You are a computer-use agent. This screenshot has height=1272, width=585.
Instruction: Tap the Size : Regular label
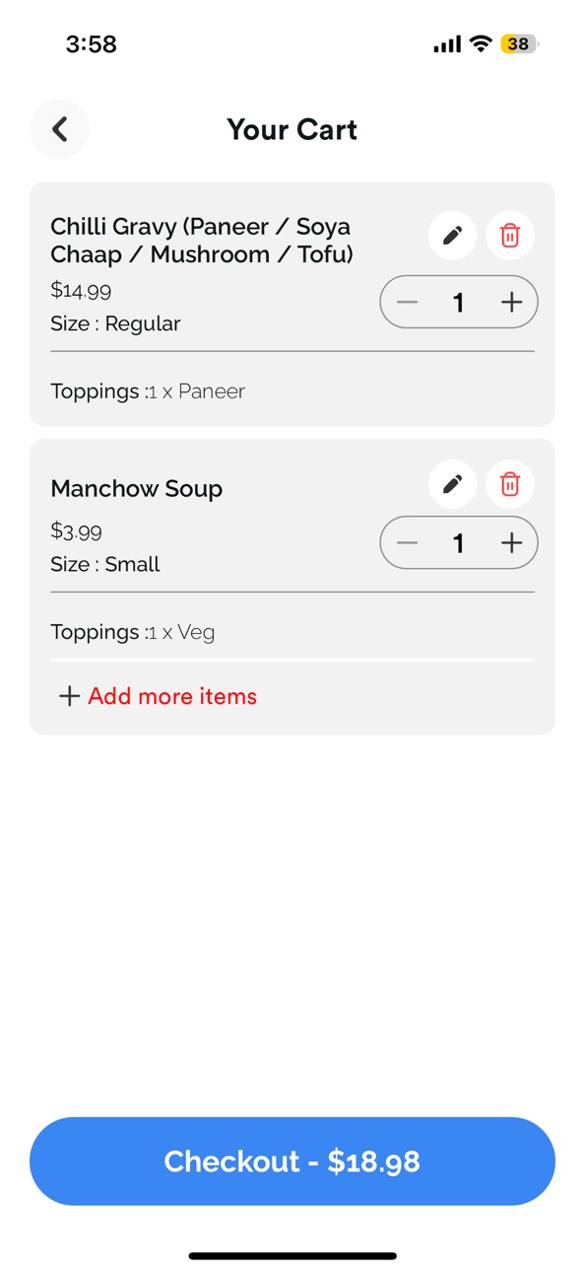click(x=115, y=323)
